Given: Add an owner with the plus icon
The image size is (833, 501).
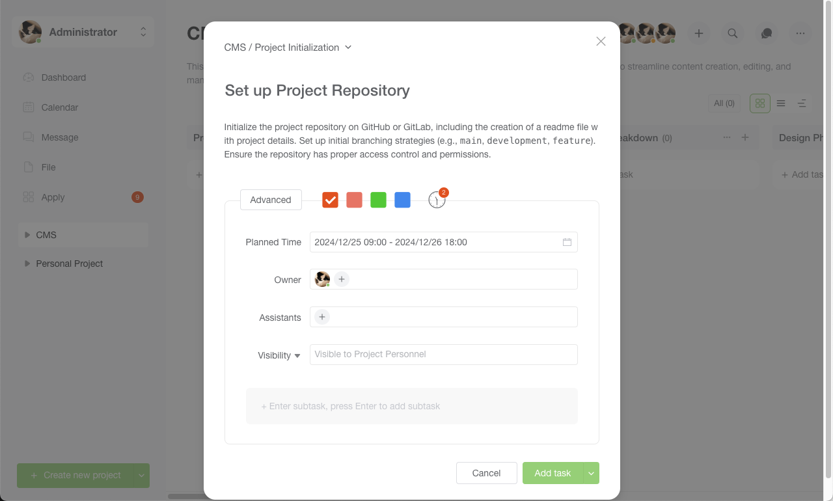Looking at the screenshot, I should click(342, 279).
